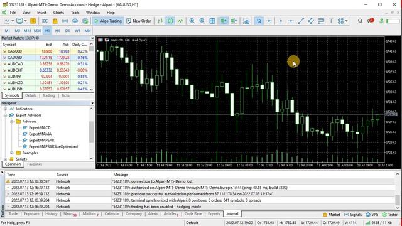402x226 pixels.
Task: Select the H4 timeframe
Action: coord(57,31)
